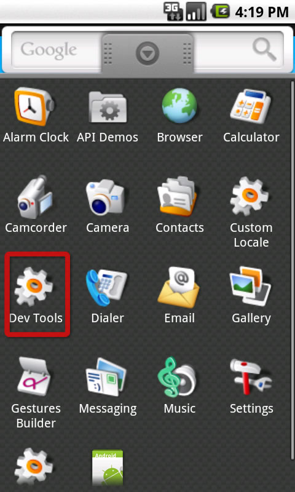Tap the Google search magnifier icon
The width and height of the screenshot is (295, 492).
pos(265,50)
